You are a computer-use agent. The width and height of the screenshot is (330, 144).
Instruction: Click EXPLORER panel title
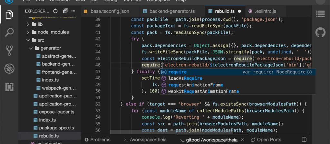(37, 11)
